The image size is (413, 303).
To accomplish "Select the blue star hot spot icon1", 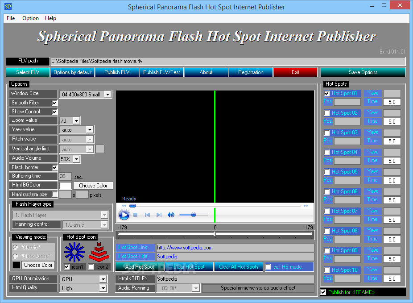I will click(74, 252).
